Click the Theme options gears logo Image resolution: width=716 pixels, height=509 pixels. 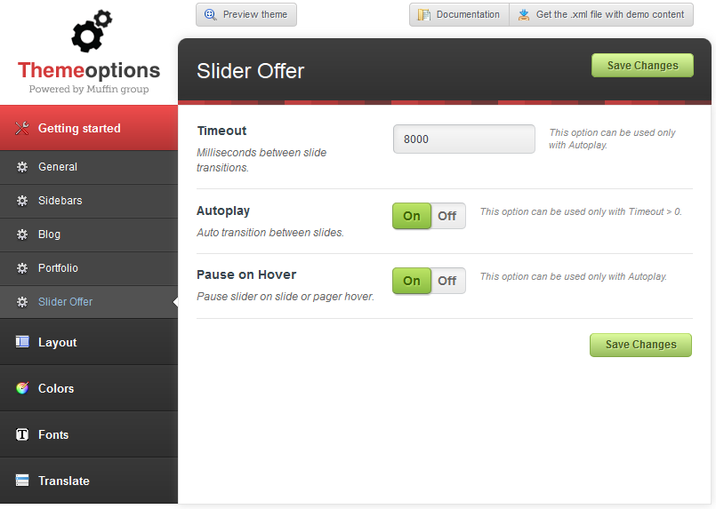coord(91,31)
